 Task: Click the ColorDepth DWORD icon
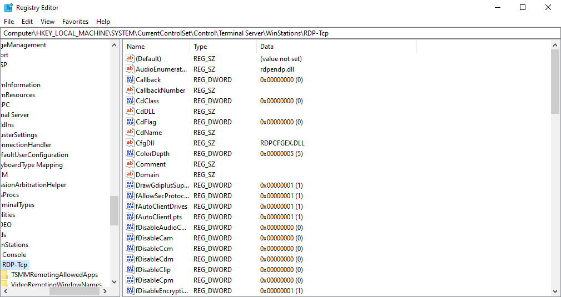pyautogui.click(x=130, y=153)
